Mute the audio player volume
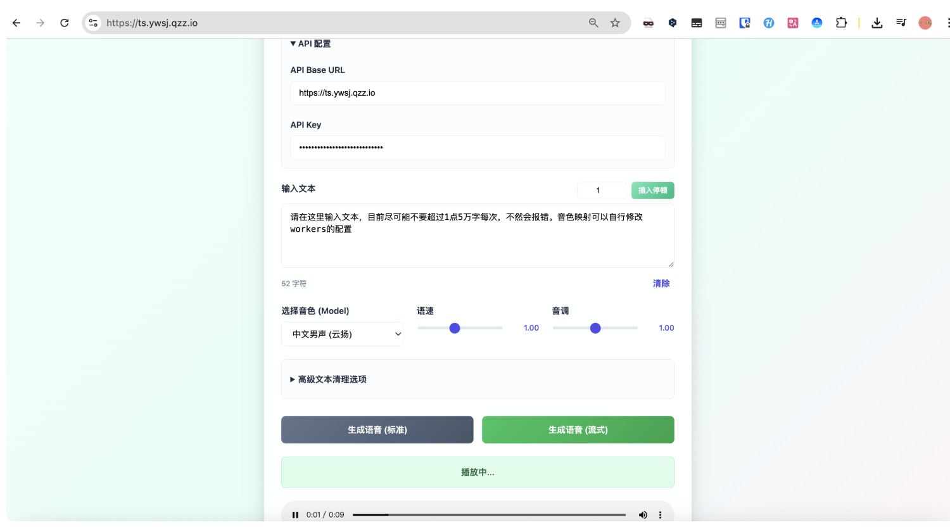The height and width of the screenshot is (527, 950). 643,515
